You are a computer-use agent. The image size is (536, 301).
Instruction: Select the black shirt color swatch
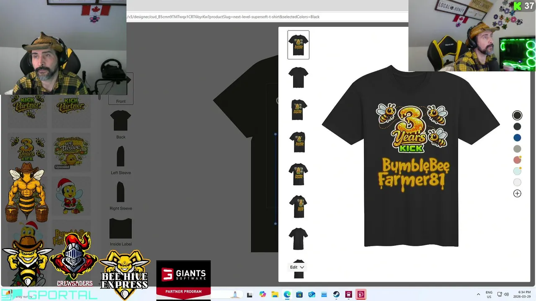tap(517, 115)
